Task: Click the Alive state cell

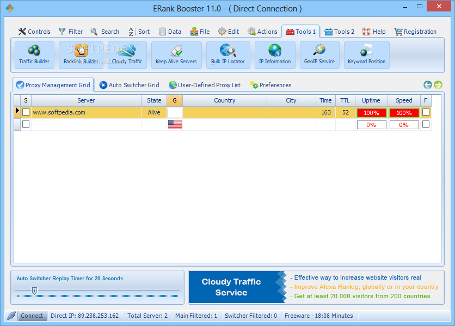Action: tap(154, 112)
